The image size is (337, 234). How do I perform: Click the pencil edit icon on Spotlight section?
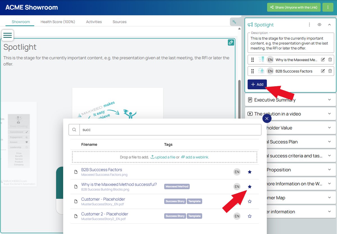231,43
